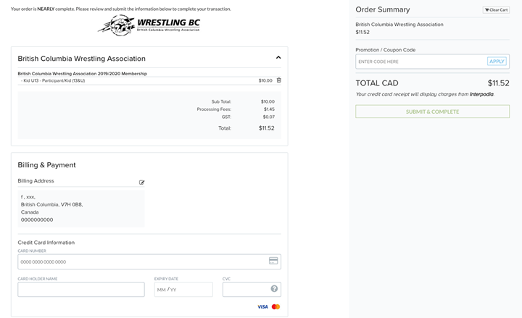Click the expiry date field
The image size is (522, 318).
click(x=183, y=289)
